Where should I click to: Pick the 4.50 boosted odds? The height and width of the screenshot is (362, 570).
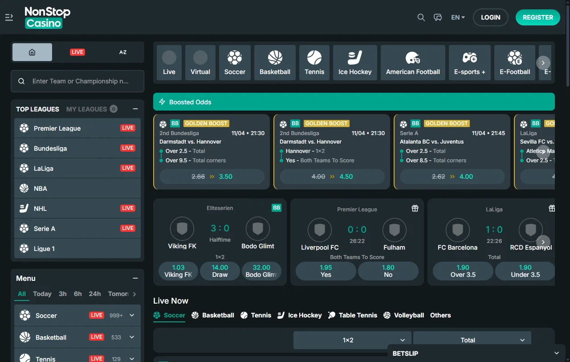coord(332,177)
